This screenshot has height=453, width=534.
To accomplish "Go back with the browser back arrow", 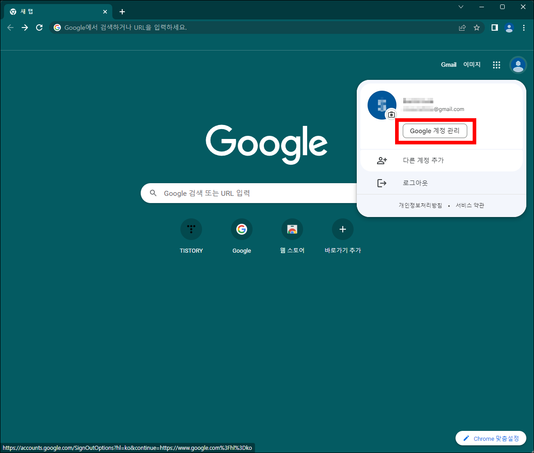I will pyautogui.click(x=10, y=28).
